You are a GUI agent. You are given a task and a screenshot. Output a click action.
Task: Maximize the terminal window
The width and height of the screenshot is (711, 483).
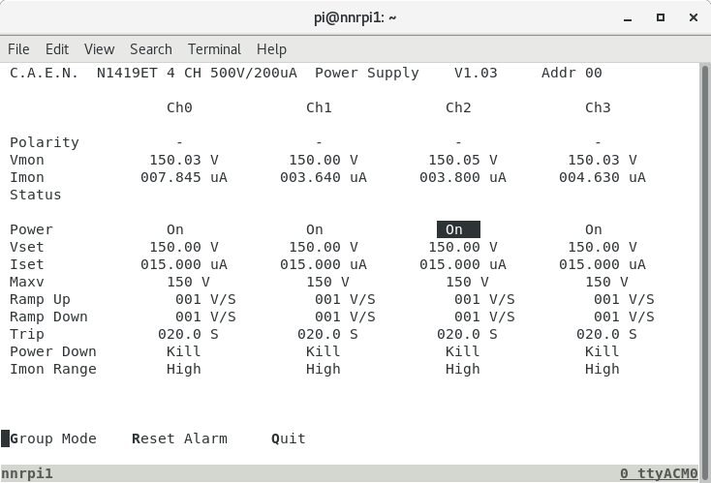click(x=661, y=17)
